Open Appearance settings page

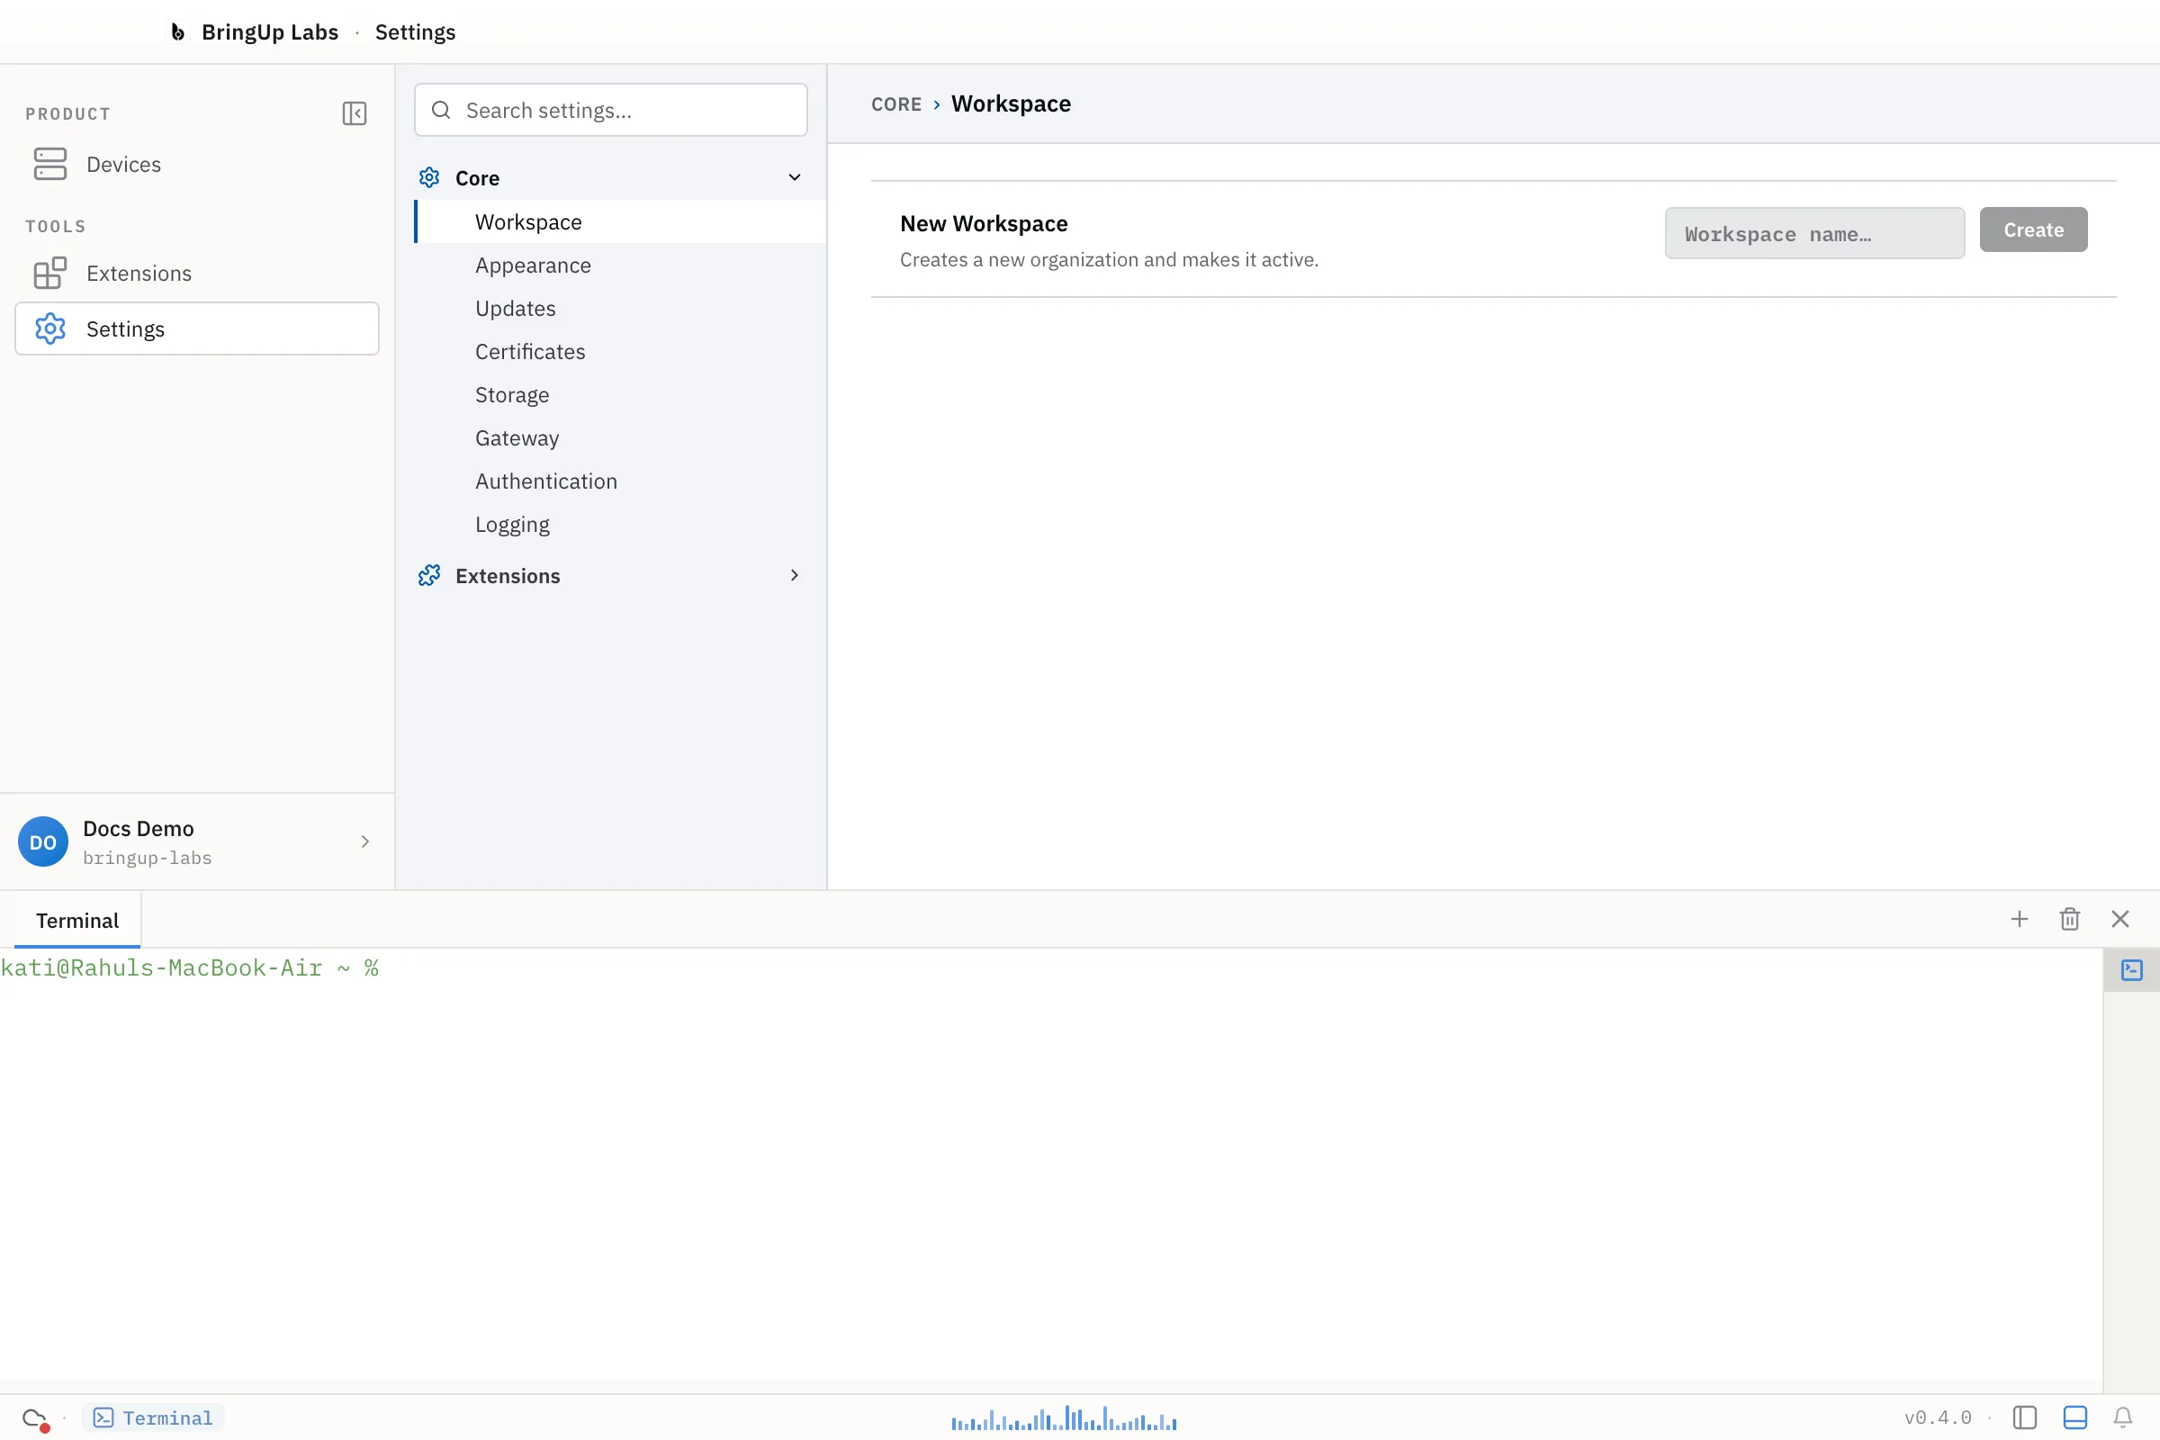pyautogui.click(x=533, y=265)
